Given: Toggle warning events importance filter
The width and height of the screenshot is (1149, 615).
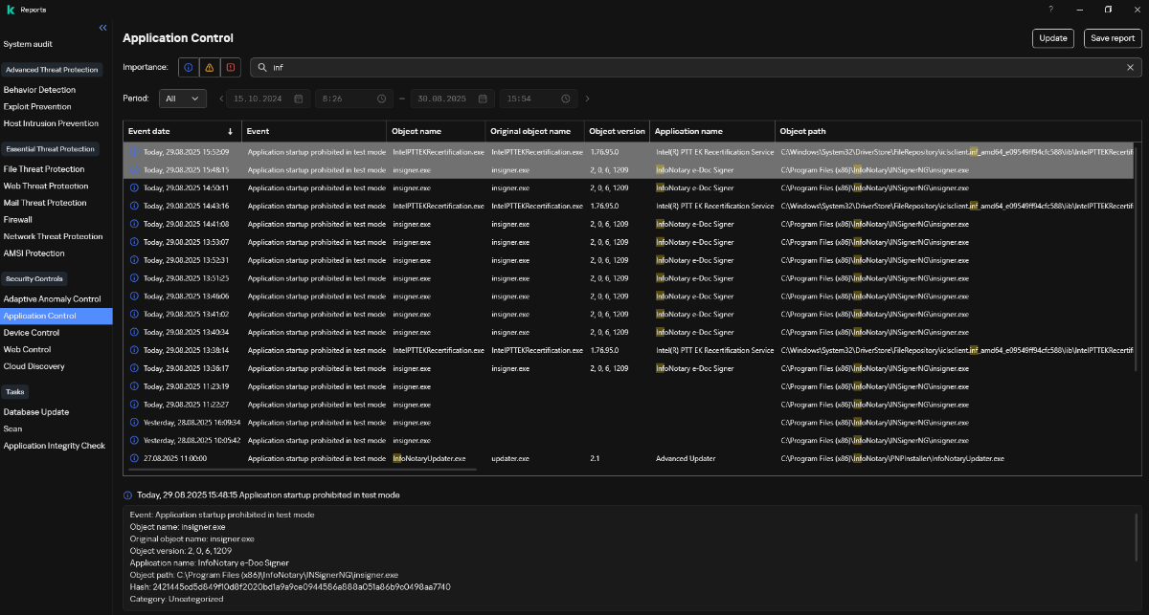Looking at the screenshot, I should [209, 68].
